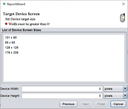Select the 101 x 80 screen size
This screenshot has height=109, width=128.
click(x=11, y=38)
